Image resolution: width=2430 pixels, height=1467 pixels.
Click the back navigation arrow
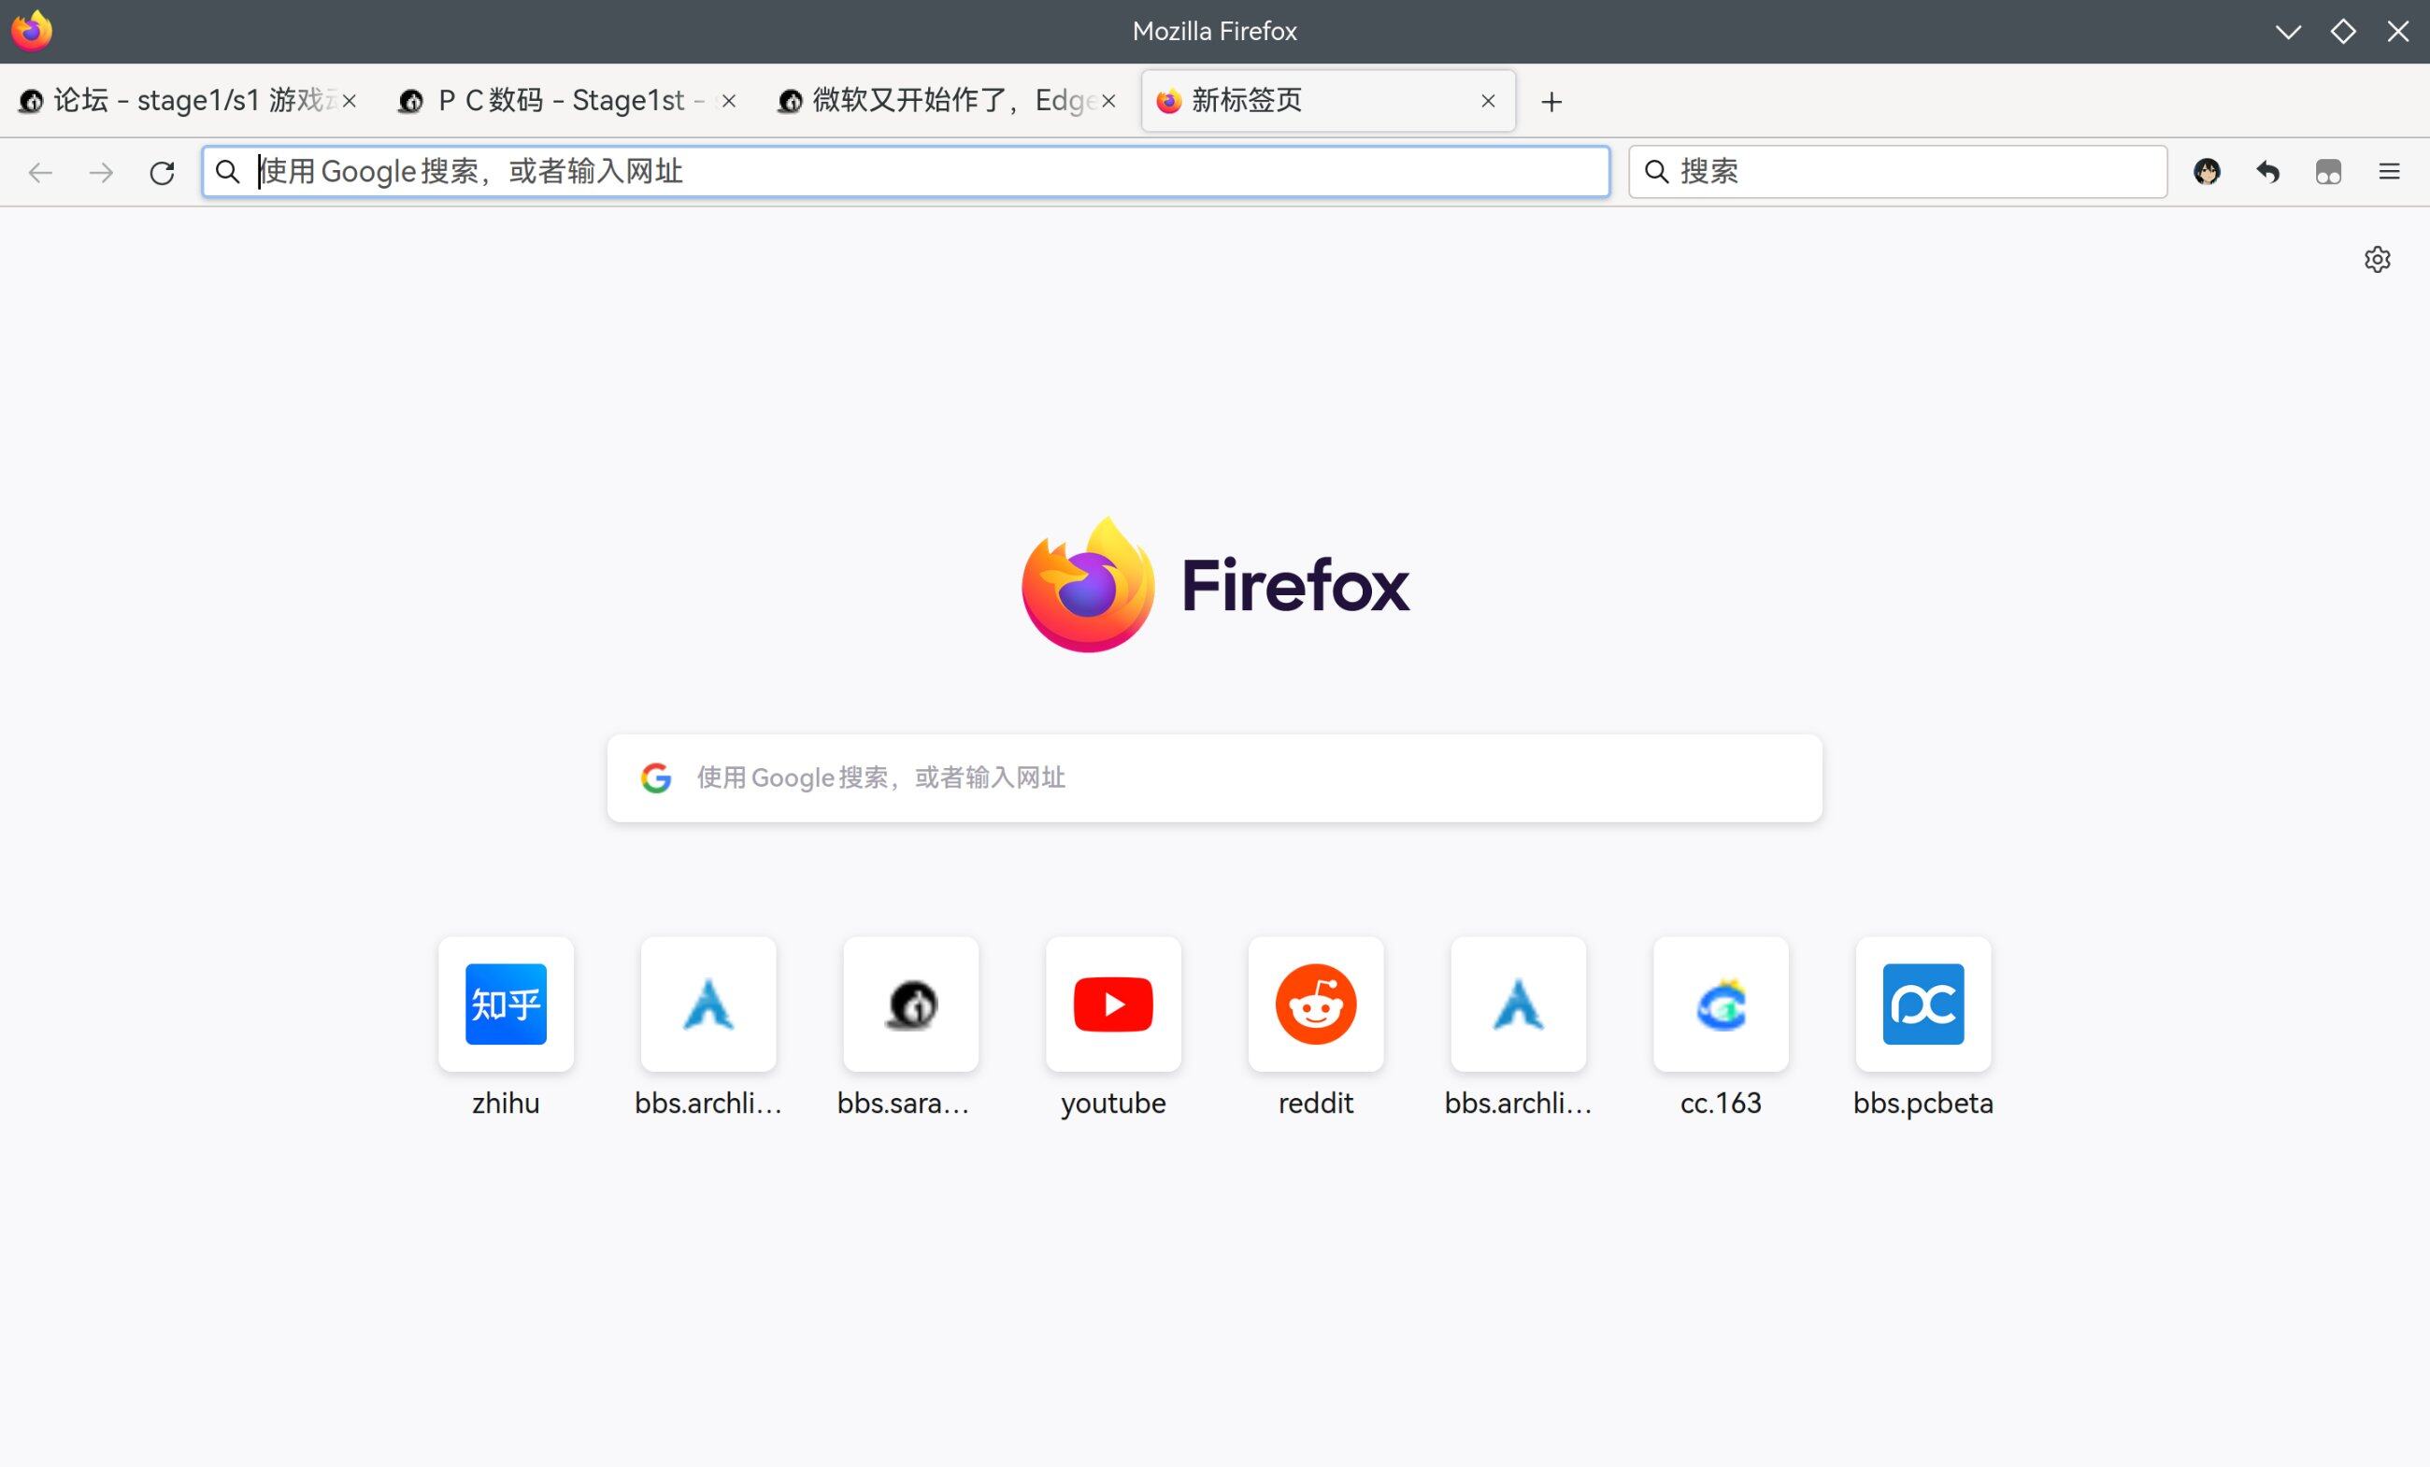[x=40, y=173]
